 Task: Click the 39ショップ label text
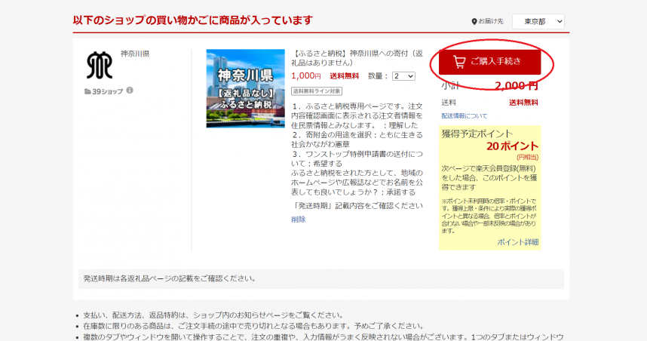[107, 91]
